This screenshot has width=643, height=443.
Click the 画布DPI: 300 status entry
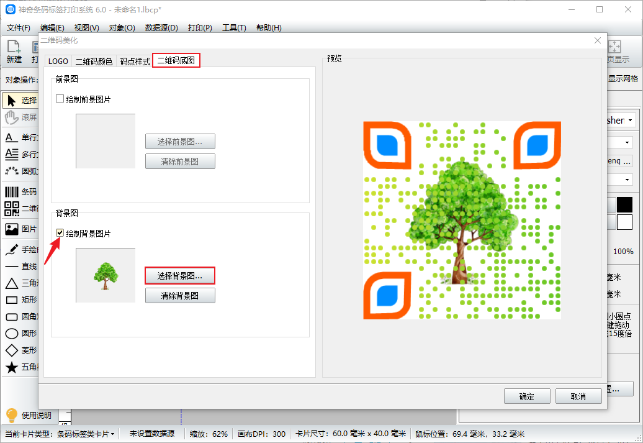(262, 434)
